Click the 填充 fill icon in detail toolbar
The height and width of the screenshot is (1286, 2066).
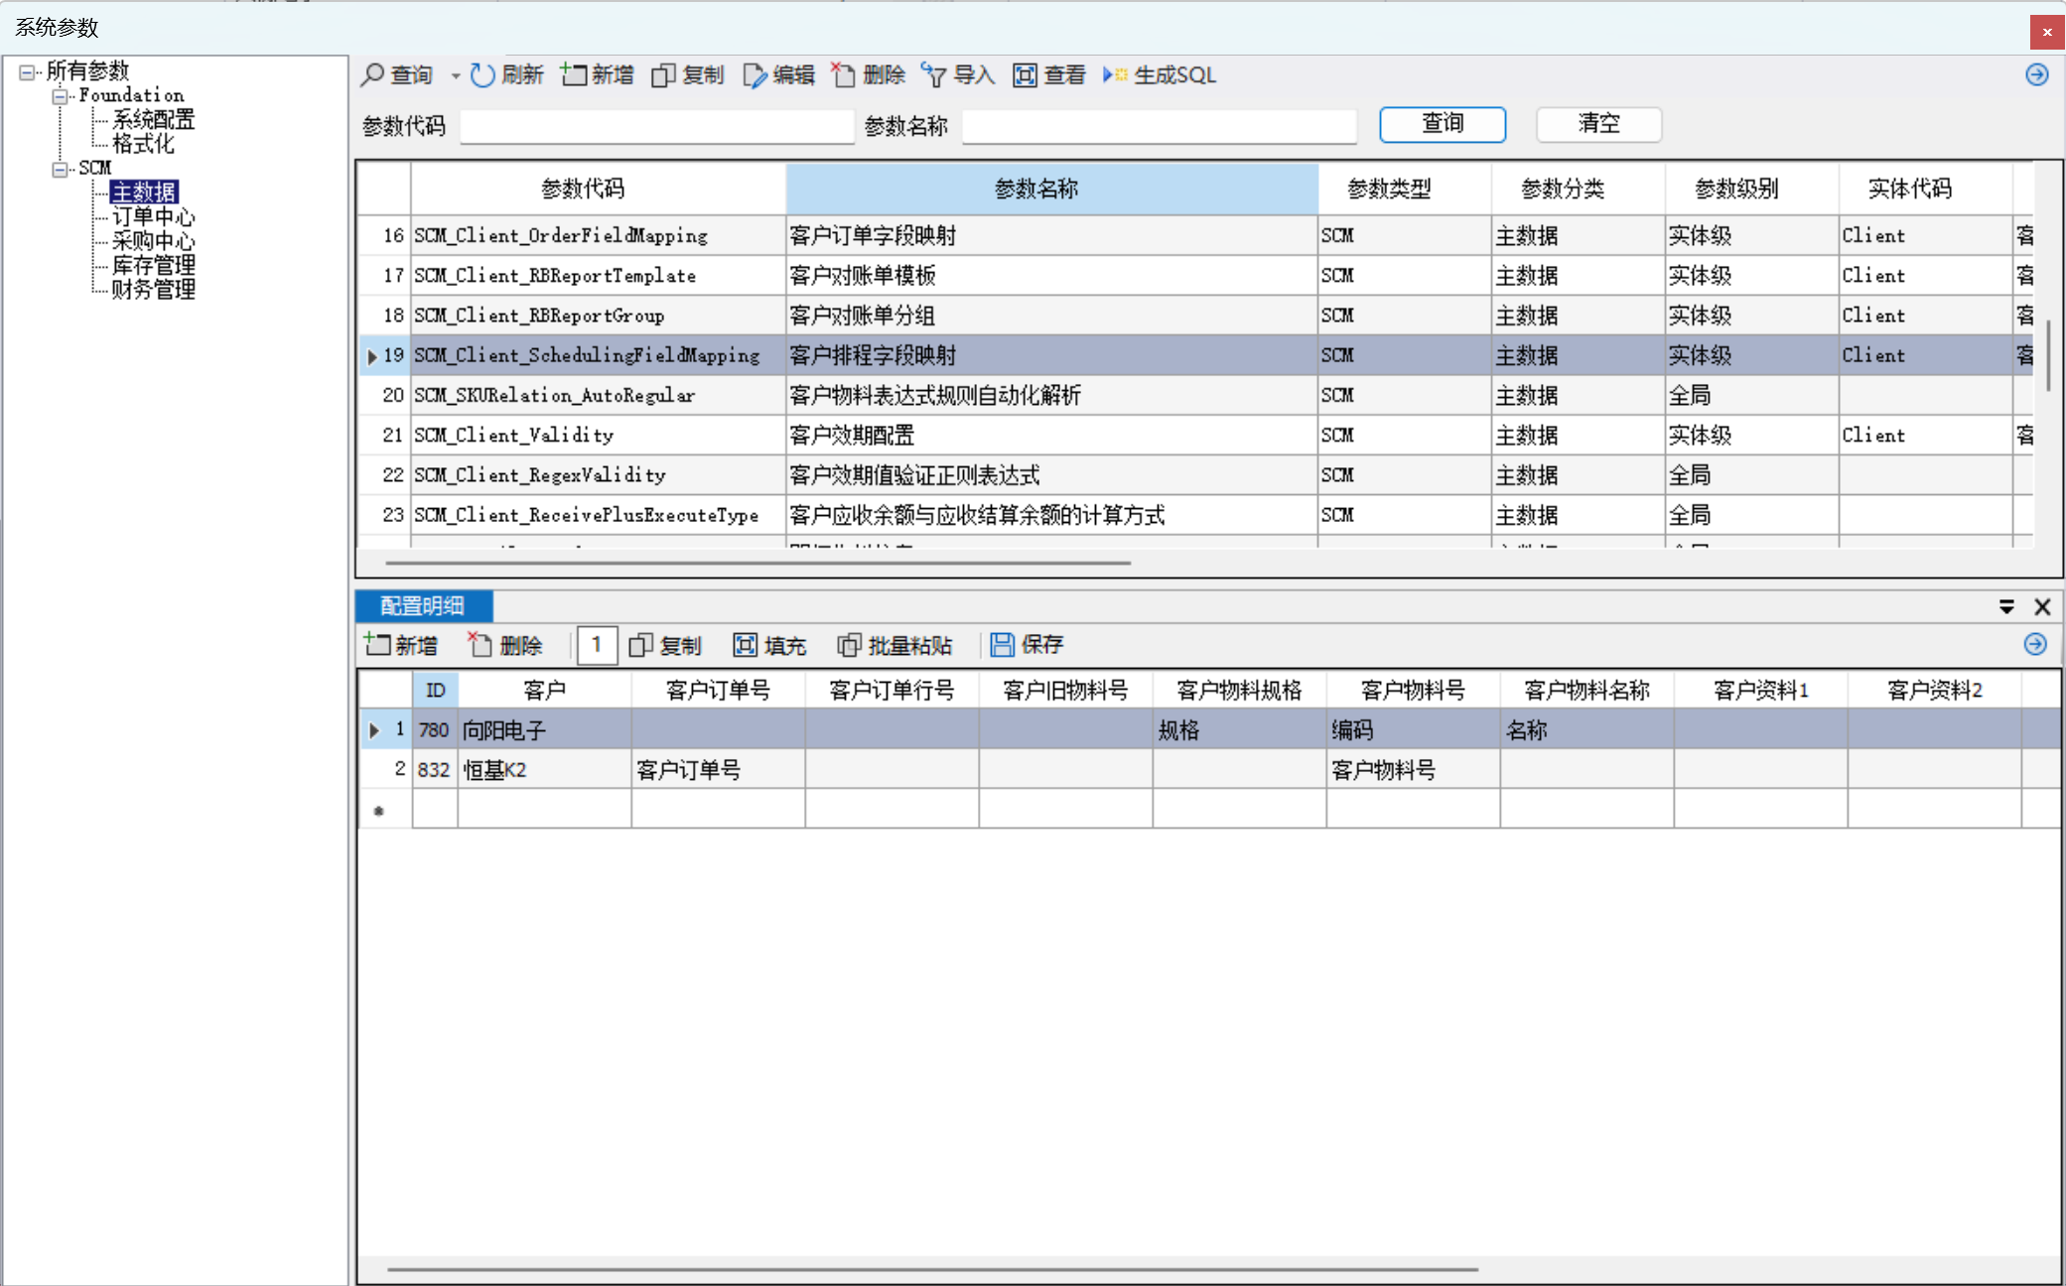pyautogui.click(x=745, y=645)
